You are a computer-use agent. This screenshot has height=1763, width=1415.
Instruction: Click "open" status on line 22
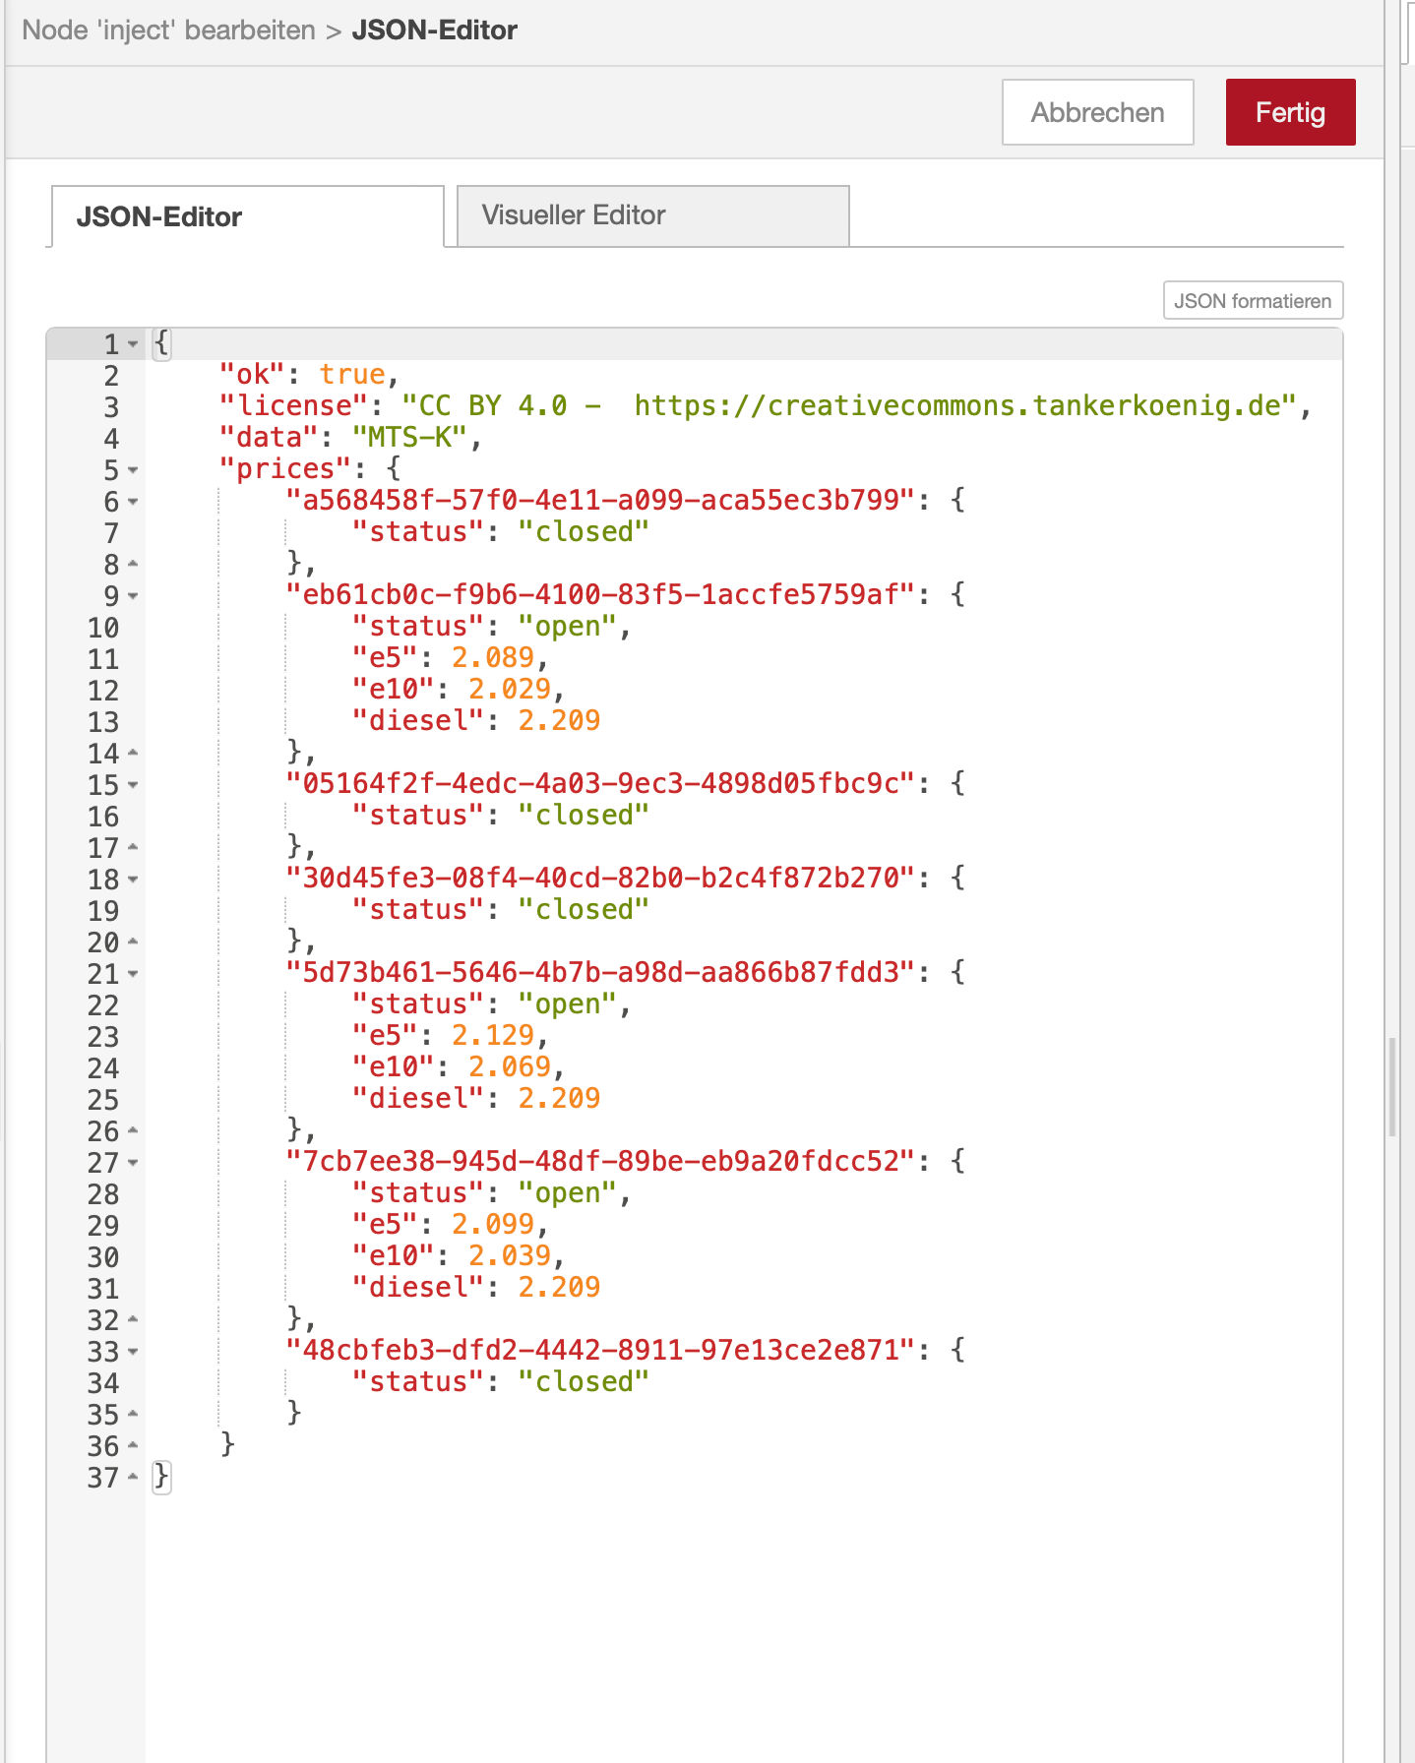pos(568,1004)
